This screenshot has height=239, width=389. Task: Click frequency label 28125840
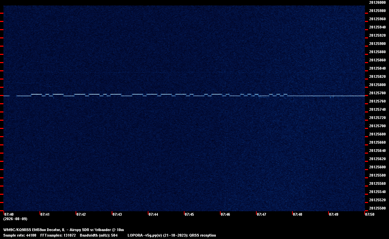click(377, 68)
